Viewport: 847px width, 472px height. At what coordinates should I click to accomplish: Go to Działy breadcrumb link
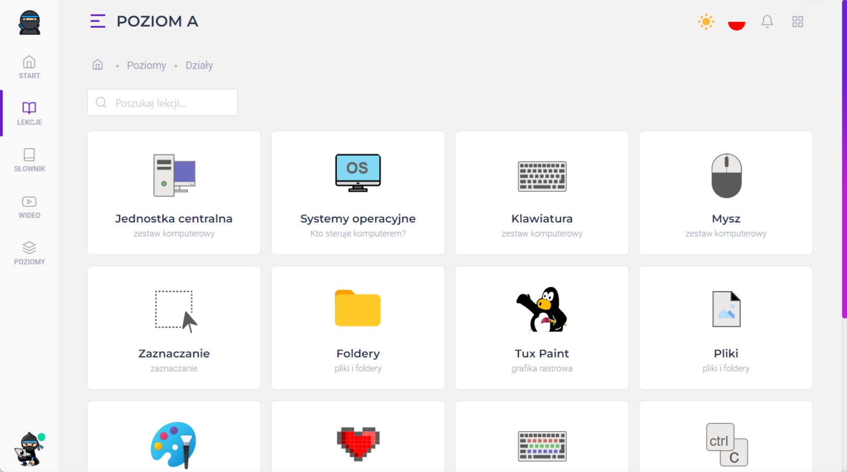[x=199, y=65]
